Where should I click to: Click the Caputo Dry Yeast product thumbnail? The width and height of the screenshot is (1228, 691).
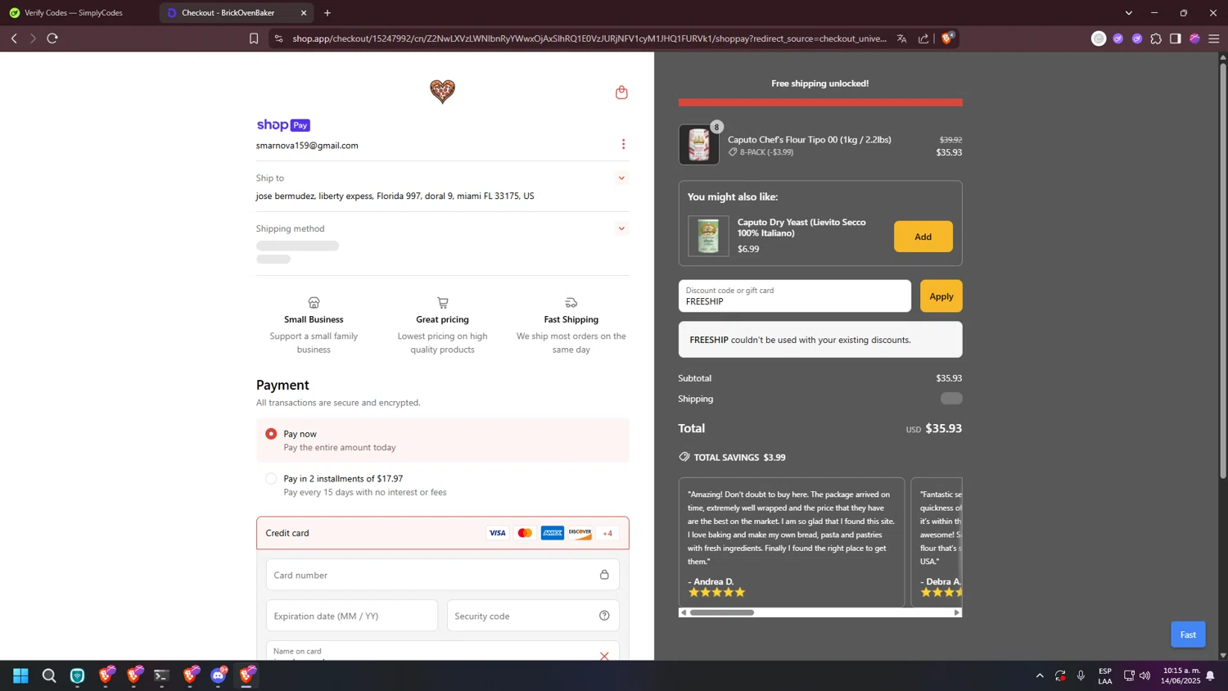(708, 237)
